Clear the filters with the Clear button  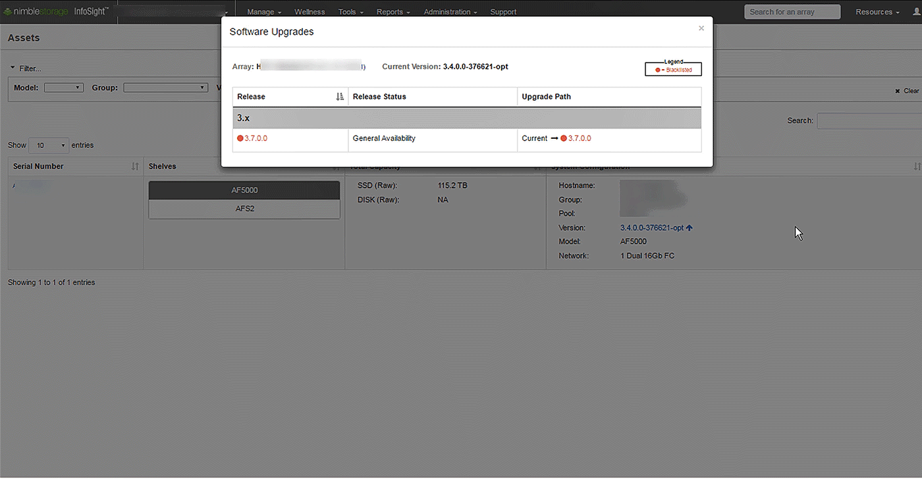pyautogui.click(x=907, y=91)
